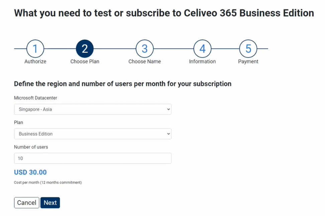The width and height of the screenshot is (325, 216).
Task: Click the Microsoft Datacenter field label
Action: [x=35, y=98]
